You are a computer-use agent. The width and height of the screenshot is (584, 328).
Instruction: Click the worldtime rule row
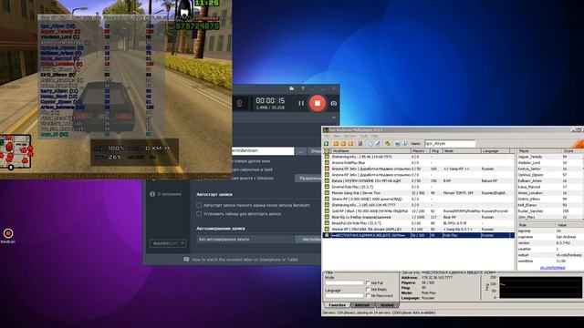tap(550, 261)
